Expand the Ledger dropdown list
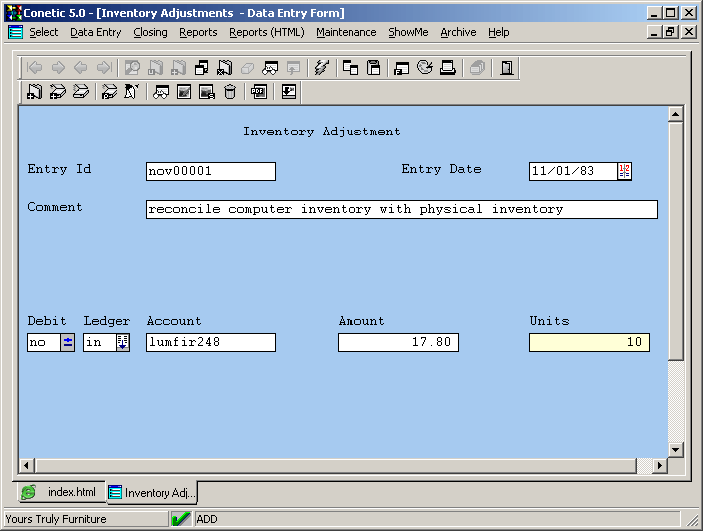The height and width of the screenshot is (531, 703). click(x=122, y=343)
